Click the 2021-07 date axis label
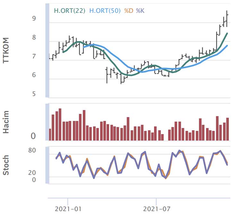Image resolution: width=233 pixels, height=214 pixels. pyautogui.click(x=157, y=209)
